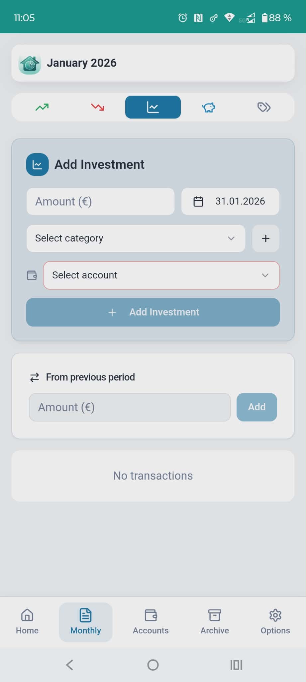
Task: Open the investments chart view
Action: 153,107
